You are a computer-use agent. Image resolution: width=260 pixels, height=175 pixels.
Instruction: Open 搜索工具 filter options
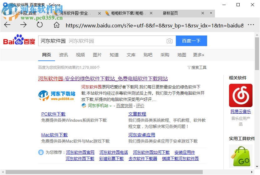pyautogui.click(x=197, y=68)
